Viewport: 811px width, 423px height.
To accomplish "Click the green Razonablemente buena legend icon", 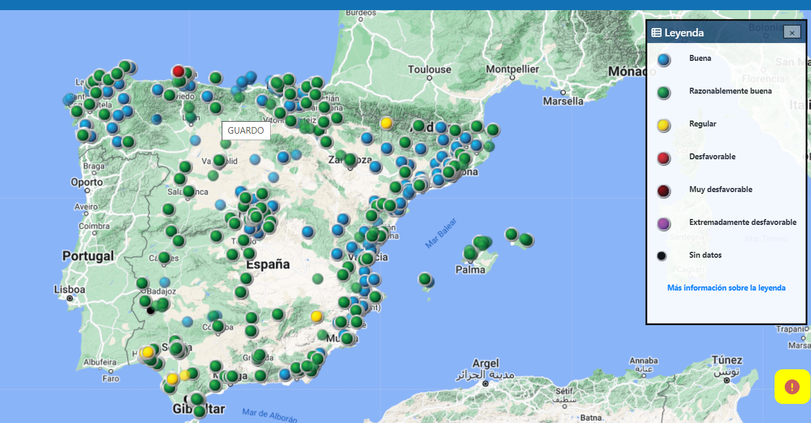I will (663, 92).
